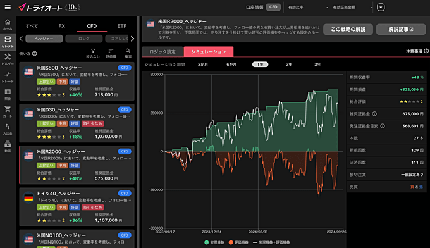The width and height of the screenshot is (430, 248).
Task: Switch to the CFD tab
Action: click(x=92, y=26)
